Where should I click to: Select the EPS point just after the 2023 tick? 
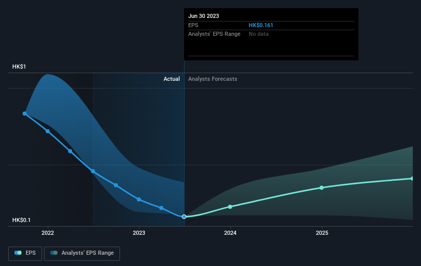(161, 208)
